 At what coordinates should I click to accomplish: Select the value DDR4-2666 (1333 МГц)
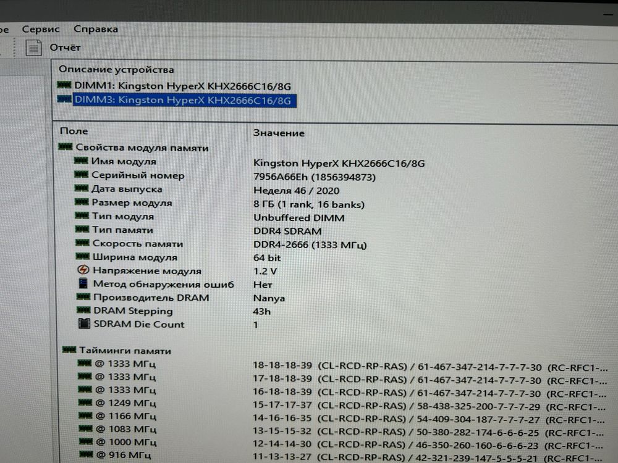coord(310,245)
